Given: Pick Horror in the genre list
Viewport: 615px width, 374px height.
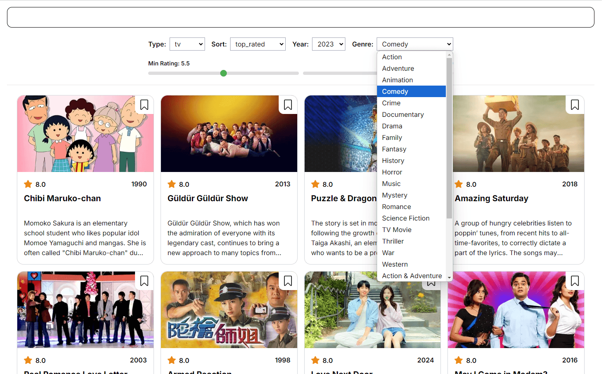Looking at the screenshot, I should click(x=411, y=172).
